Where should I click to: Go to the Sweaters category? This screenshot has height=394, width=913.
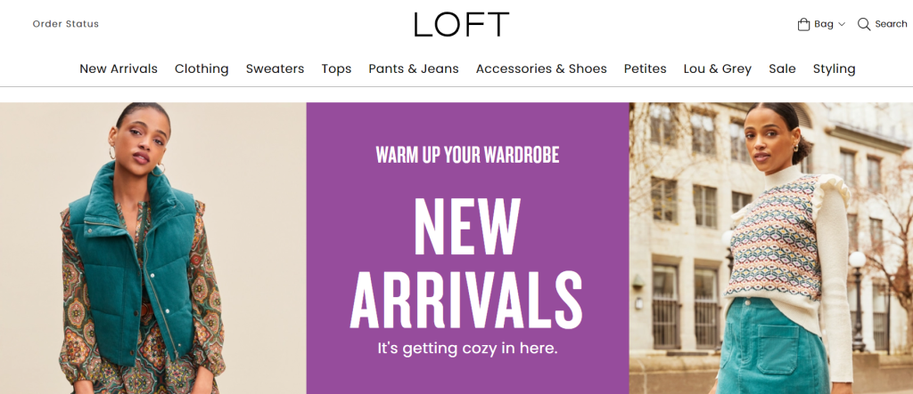point(275,68)
